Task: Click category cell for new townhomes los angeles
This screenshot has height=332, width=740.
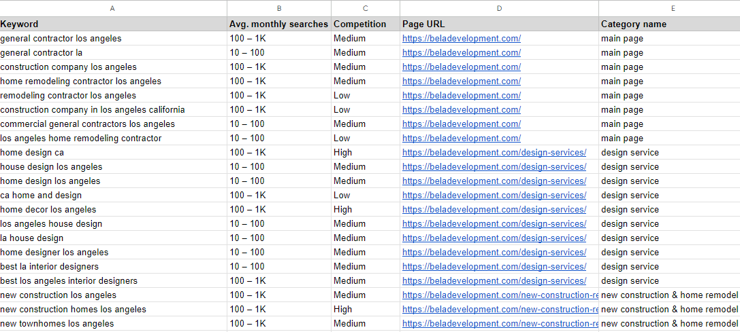Action: tap(670, 324)
